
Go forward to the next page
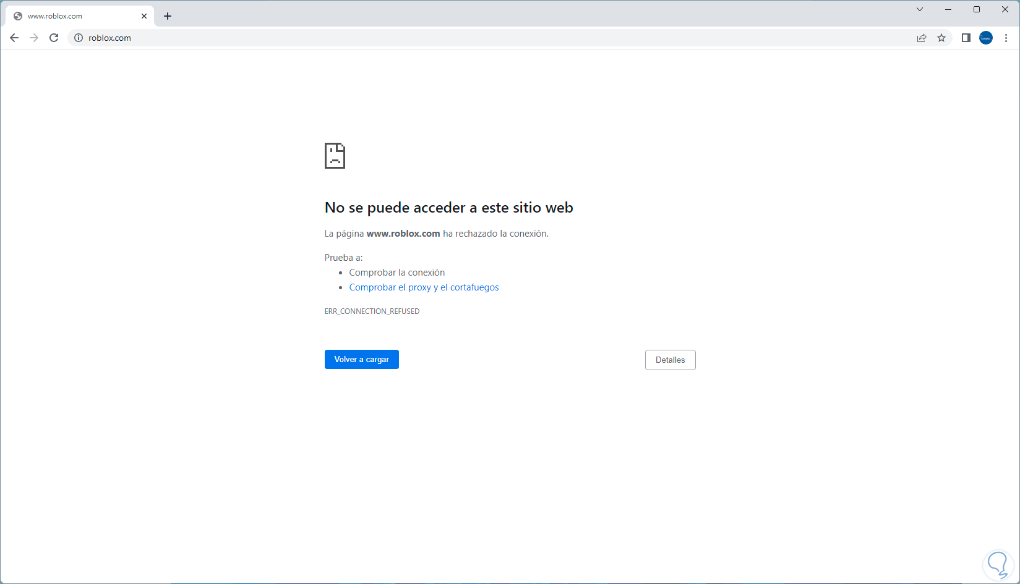pos(34,38)
